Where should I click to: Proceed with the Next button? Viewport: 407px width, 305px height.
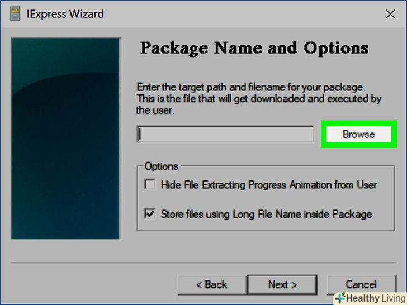pyautogui.click(x=282, y=284)
